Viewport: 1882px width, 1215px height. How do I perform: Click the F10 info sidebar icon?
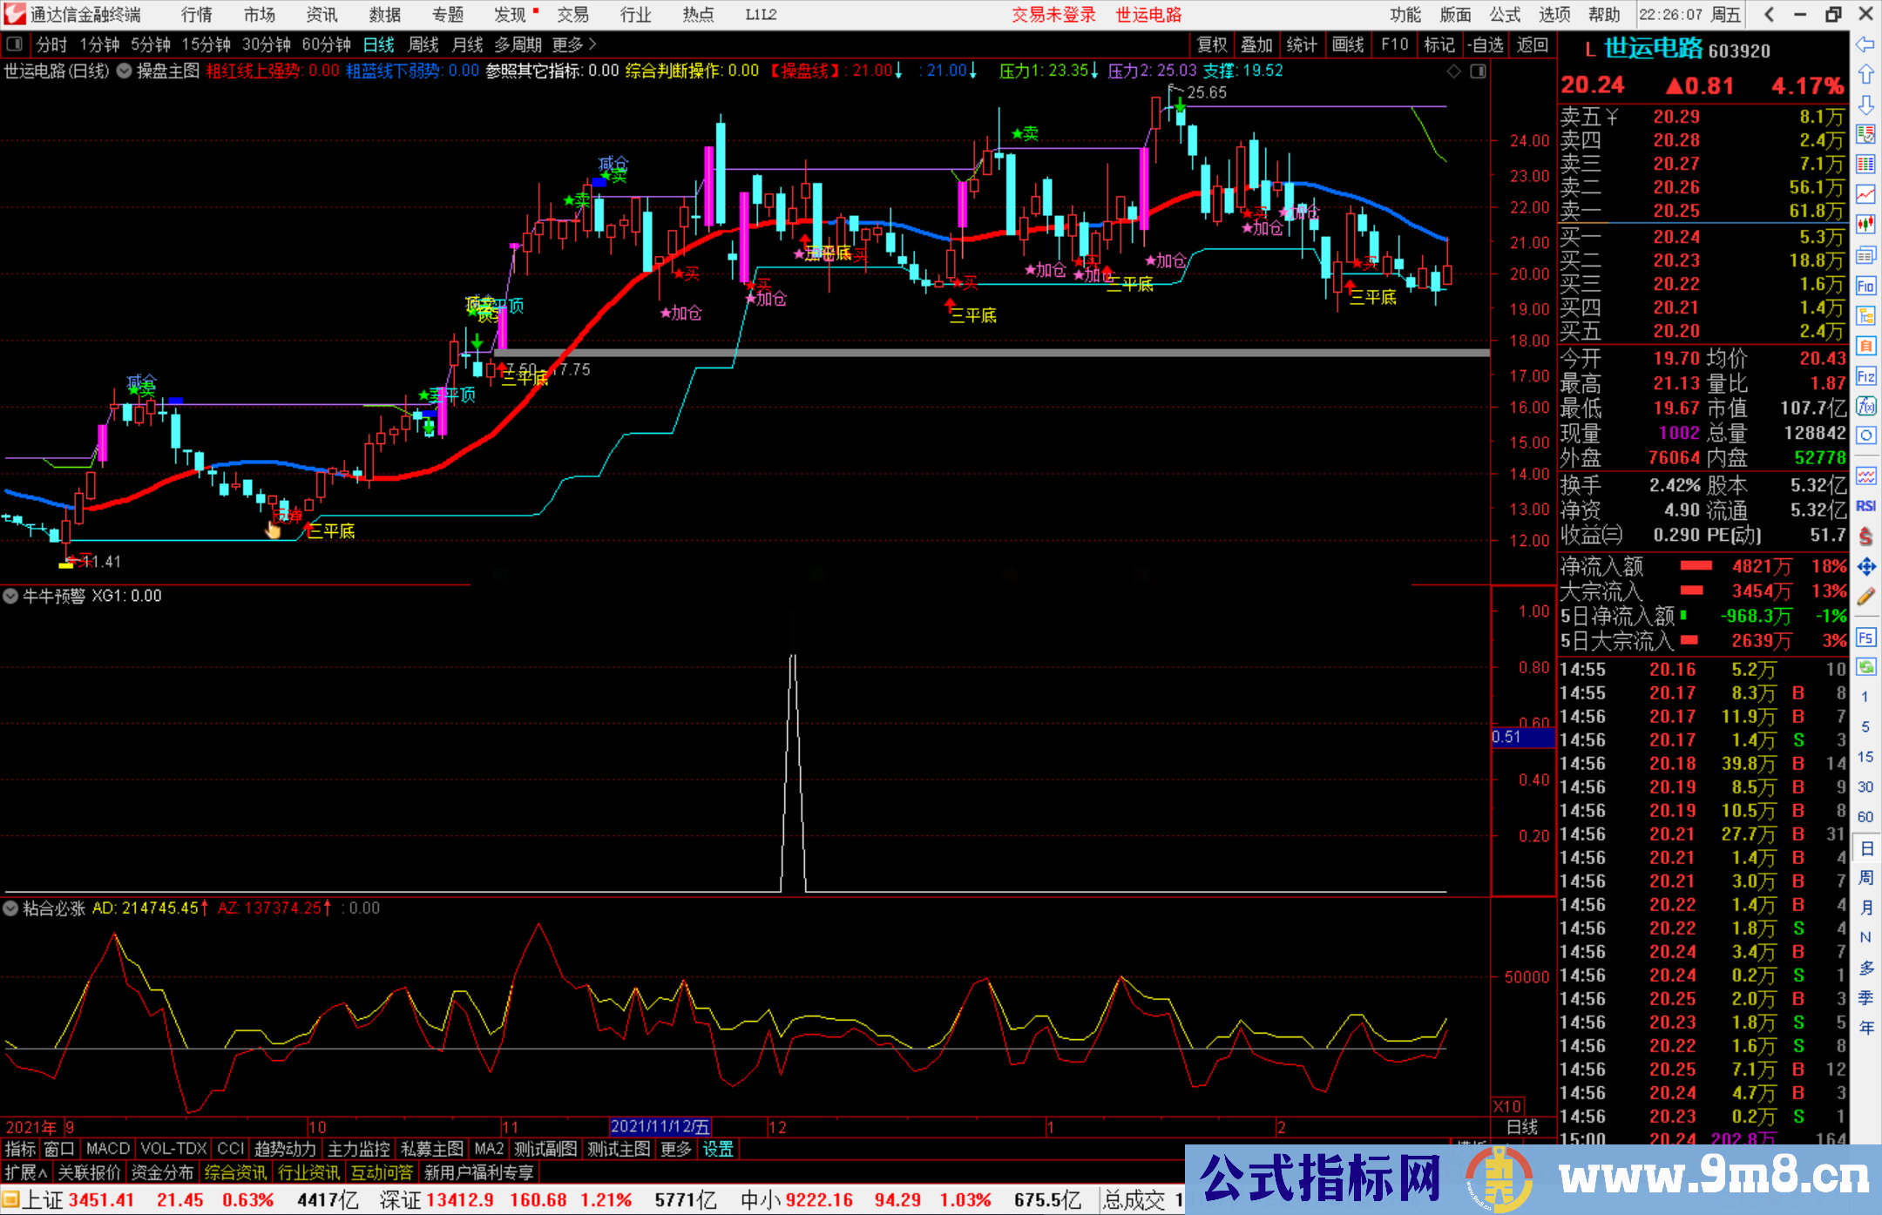tap(1865, 286)
